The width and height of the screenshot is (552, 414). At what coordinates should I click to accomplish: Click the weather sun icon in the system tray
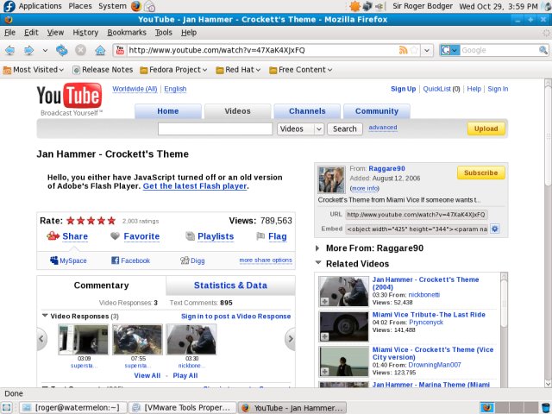(x=354, y=6)
